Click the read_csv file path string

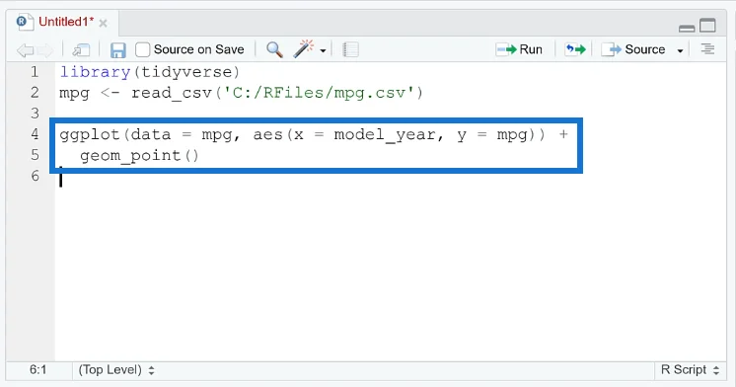pyautogui.click(x=319, y=93)
